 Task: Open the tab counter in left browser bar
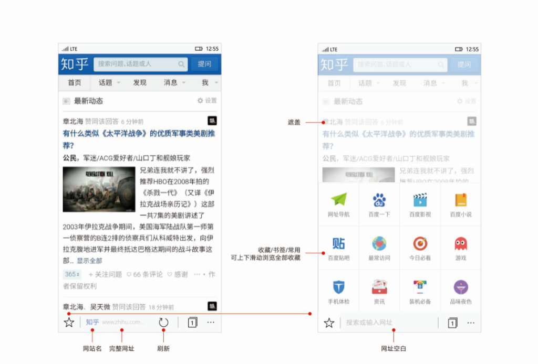(x=192, y=323)
